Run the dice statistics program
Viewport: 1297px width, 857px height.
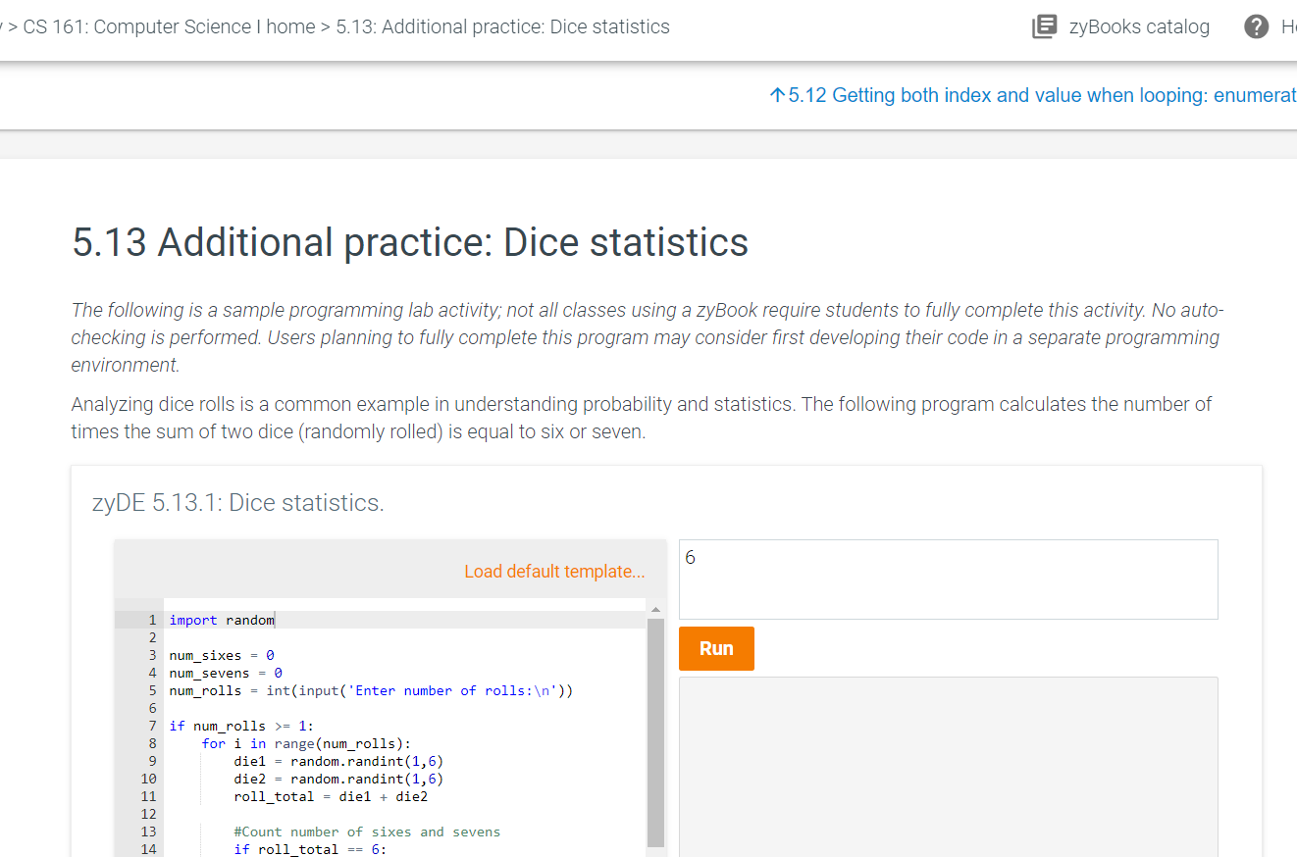point(716,648)
